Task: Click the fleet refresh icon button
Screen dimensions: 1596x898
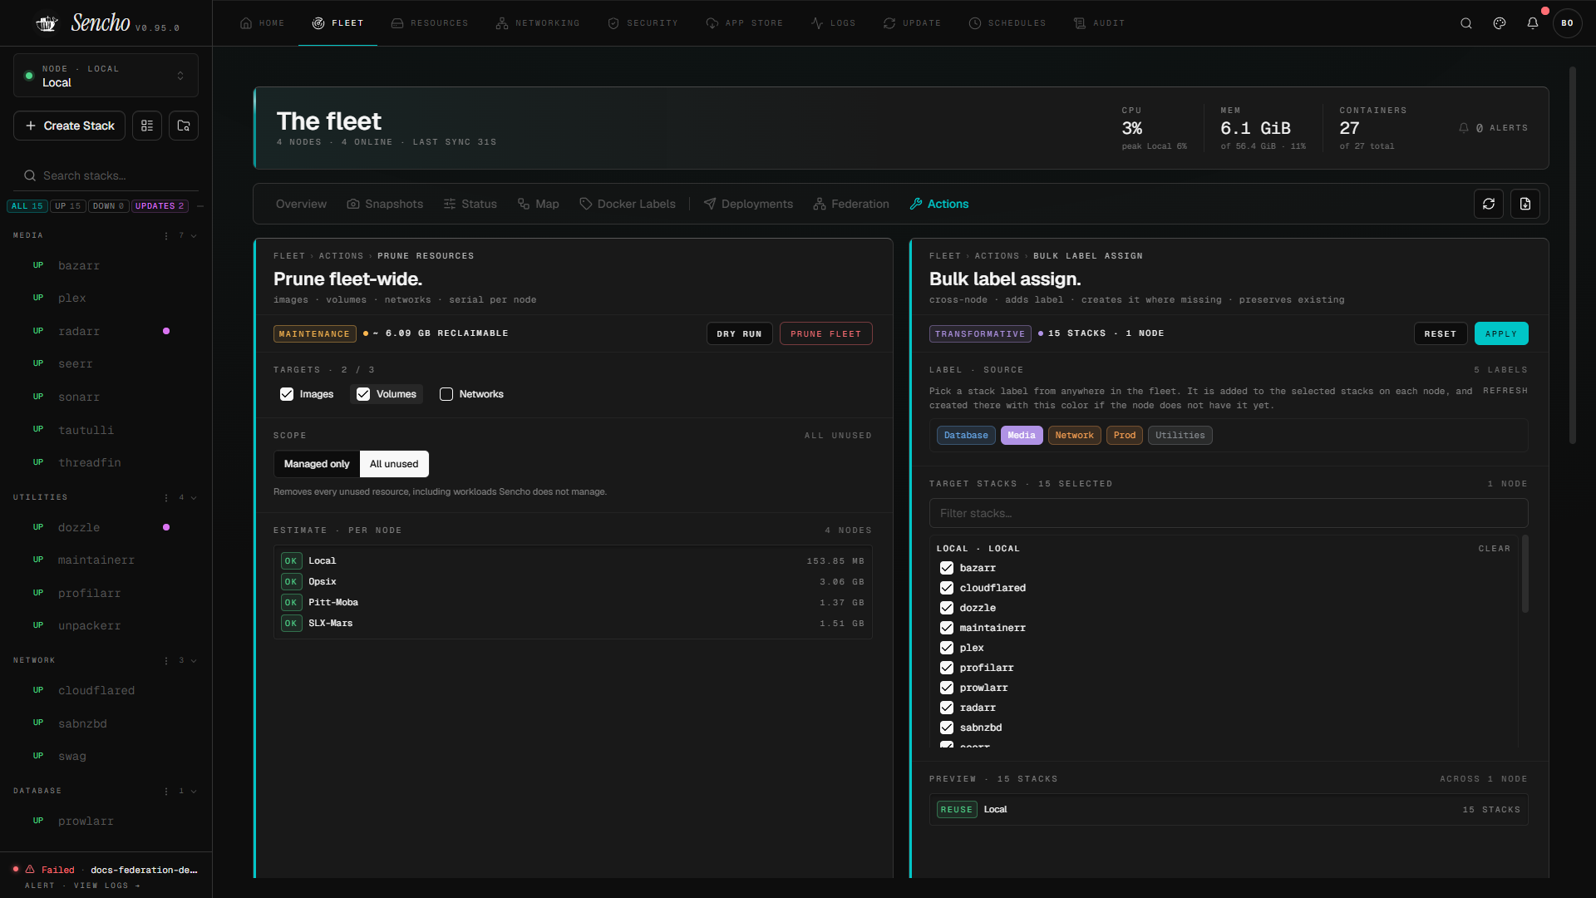Action: (x=1489, y=204)
